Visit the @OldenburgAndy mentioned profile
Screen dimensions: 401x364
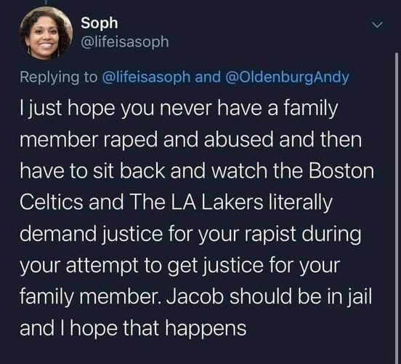(x=287, y=77)
